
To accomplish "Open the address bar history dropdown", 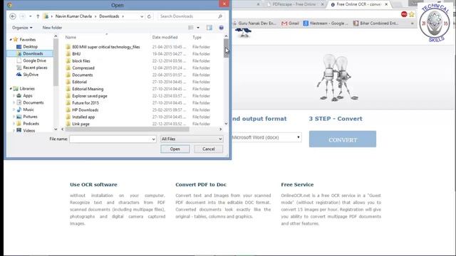I will (142, 16).
